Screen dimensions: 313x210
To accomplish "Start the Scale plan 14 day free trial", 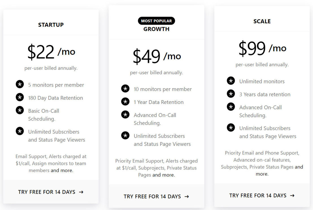I will click(262, 195).
